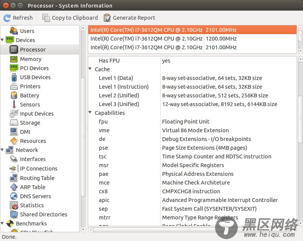Click the Copy to Clipboard icon
Viewport: 303px width, 241px height.
pyautogui.click(x=46, y=18)
